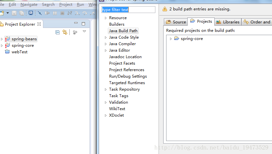Click the type filter text field
The width and height of the screenshot is (272, 154).
pos(128,10)
